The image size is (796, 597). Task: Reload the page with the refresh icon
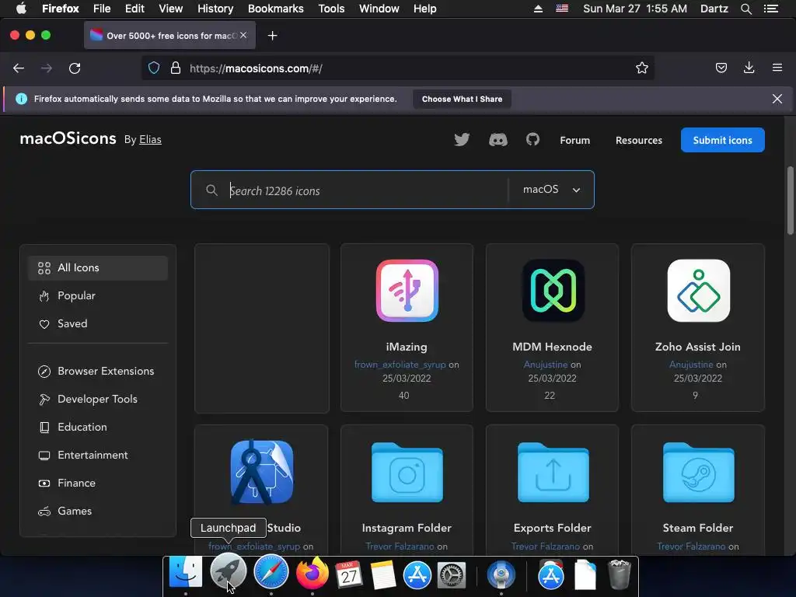[x=75, y=68]
